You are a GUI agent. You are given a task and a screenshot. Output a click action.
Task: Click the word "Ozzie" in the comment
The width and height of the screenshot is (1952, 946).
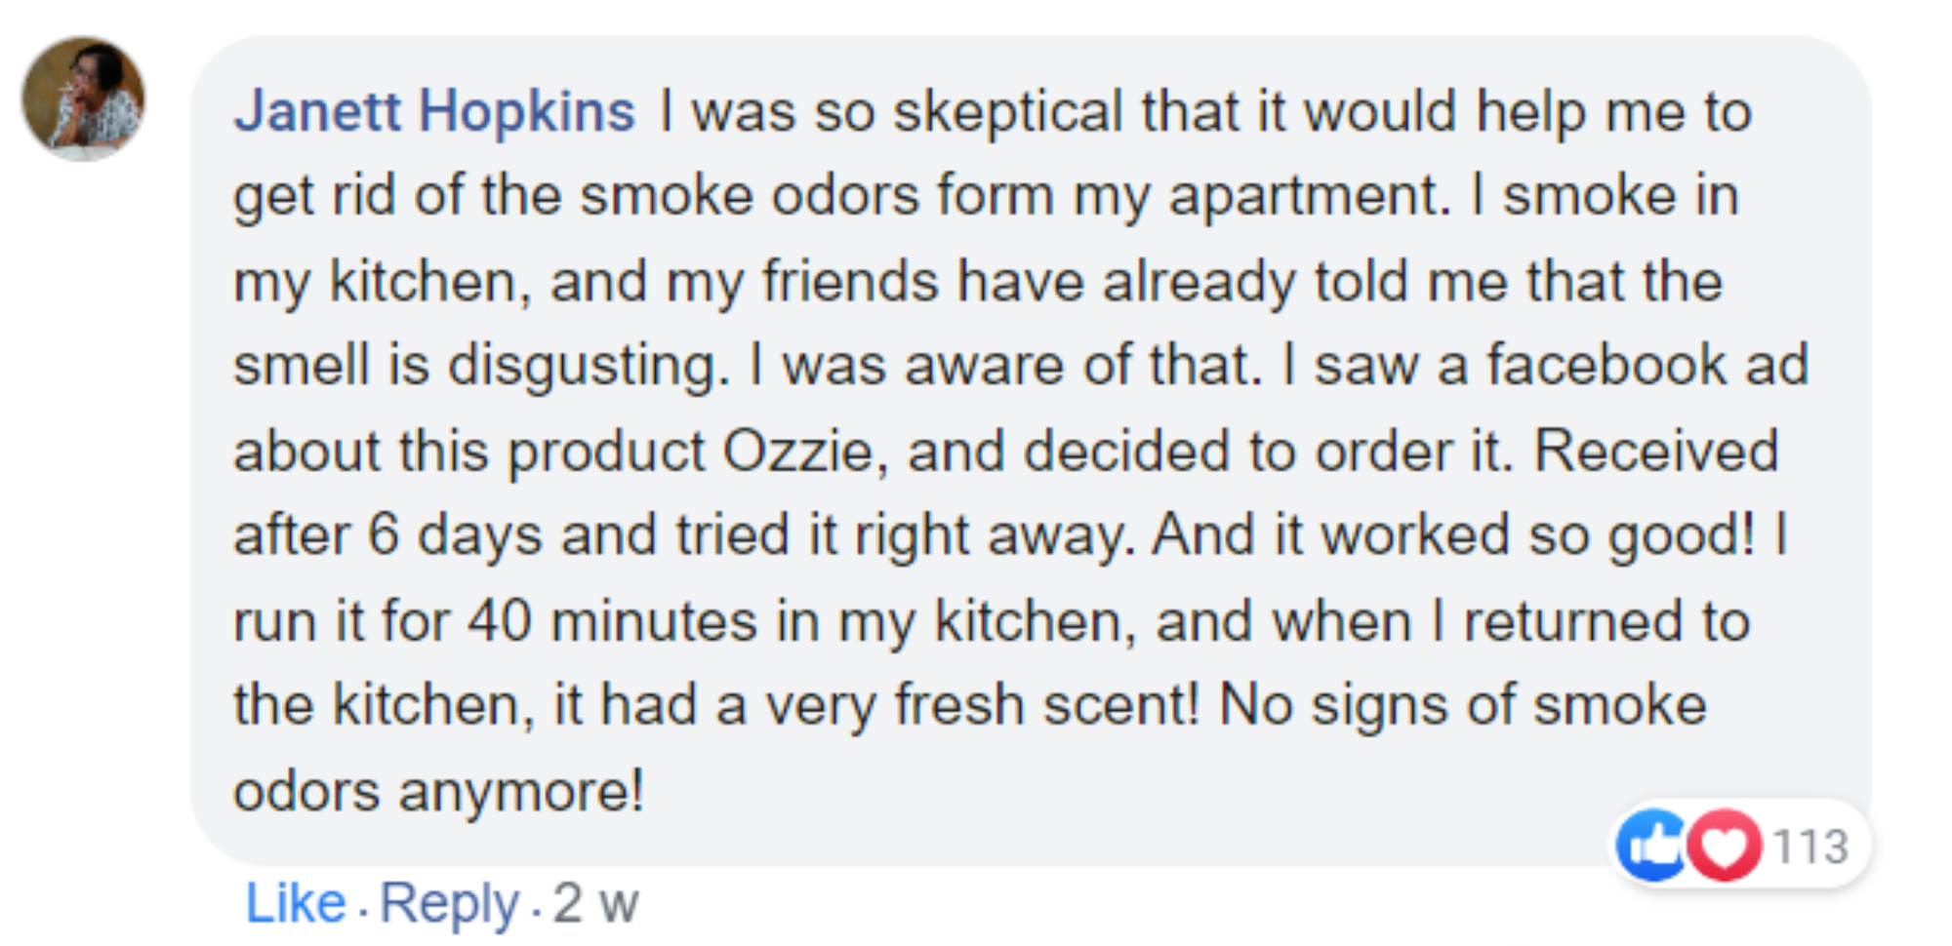click(x=797, y=452)
